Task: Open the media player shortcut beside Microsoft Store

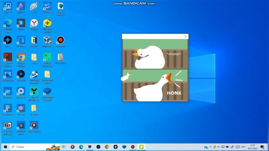Action: click(x=34, y=127)
